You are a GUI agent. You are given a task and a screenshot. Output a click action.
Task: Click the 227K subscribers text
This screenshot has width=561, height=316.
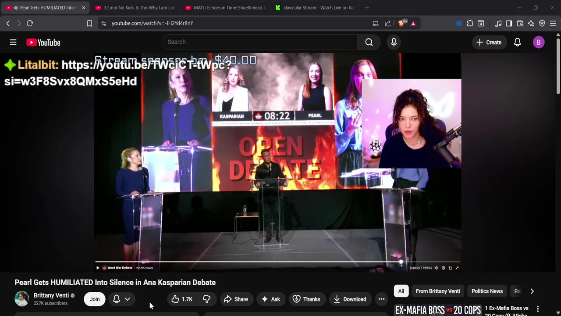pos(50,303)
